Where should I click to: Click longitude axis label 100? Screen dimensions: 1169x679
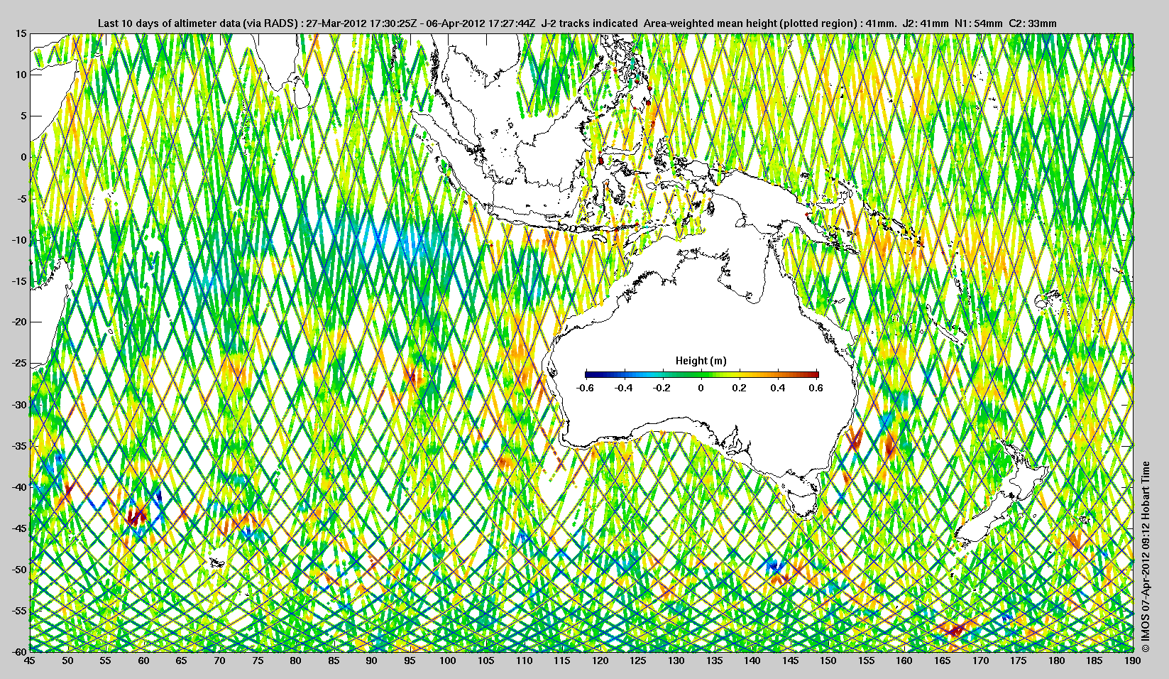[x=447, y=661]
